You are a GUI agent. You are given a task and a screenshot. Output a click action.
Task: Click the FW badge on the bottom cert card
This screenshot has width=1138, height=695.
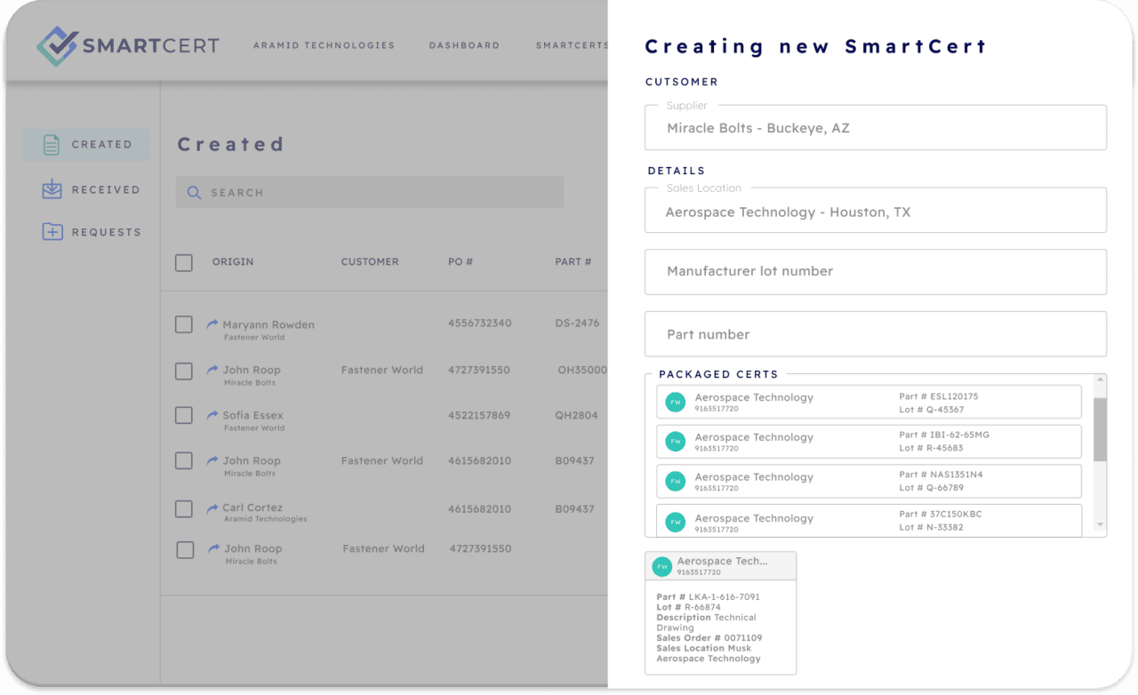pyautogui.click(x=661, y=566)
